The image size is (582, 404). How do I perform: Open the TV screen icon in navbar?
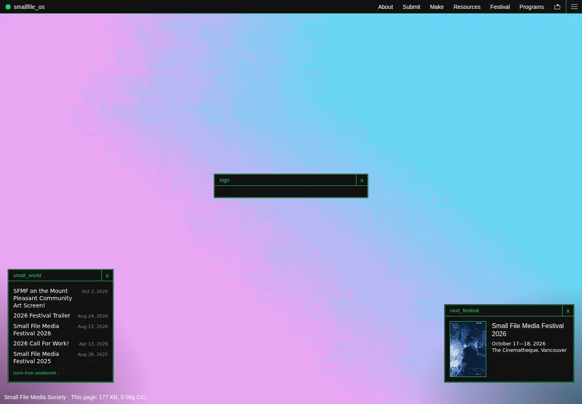557,7
